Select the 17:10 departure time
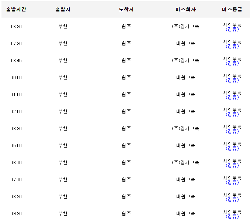 point(17,180)
